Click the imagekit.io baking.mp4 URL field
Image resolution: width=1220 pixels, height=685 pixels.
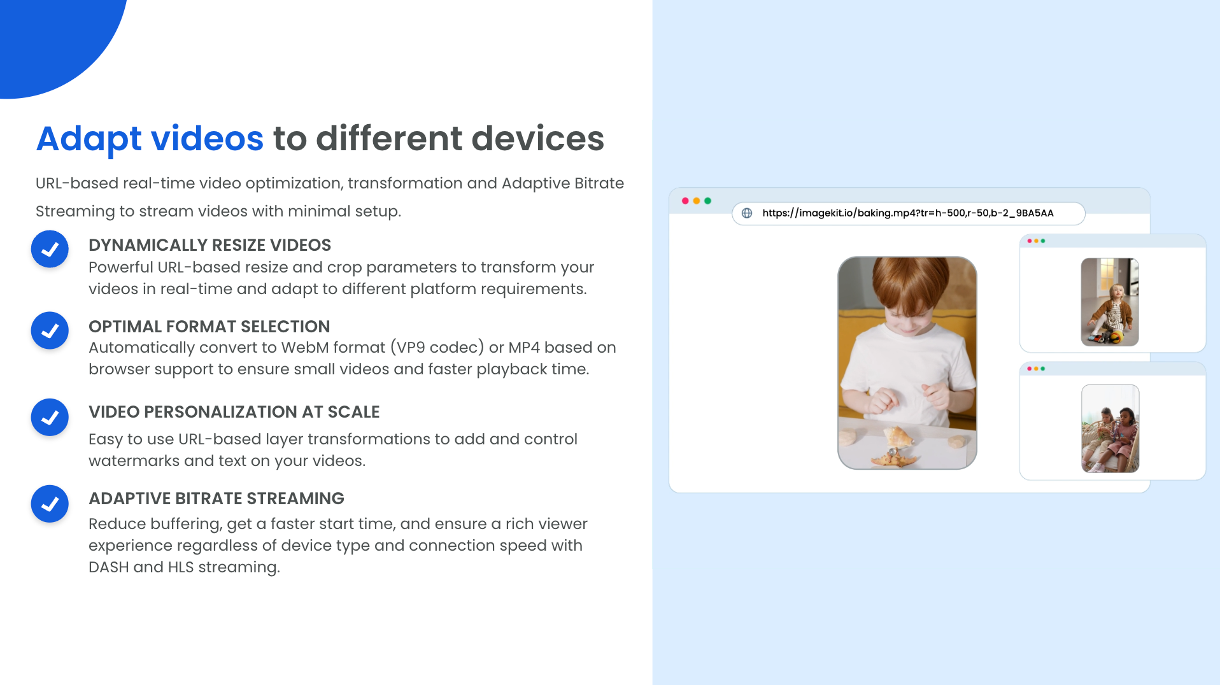[x=908, y=213]
